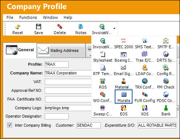Screen dimensions: 180x139
Task: Open the ROS option
Action: click(x=103, y=84)
